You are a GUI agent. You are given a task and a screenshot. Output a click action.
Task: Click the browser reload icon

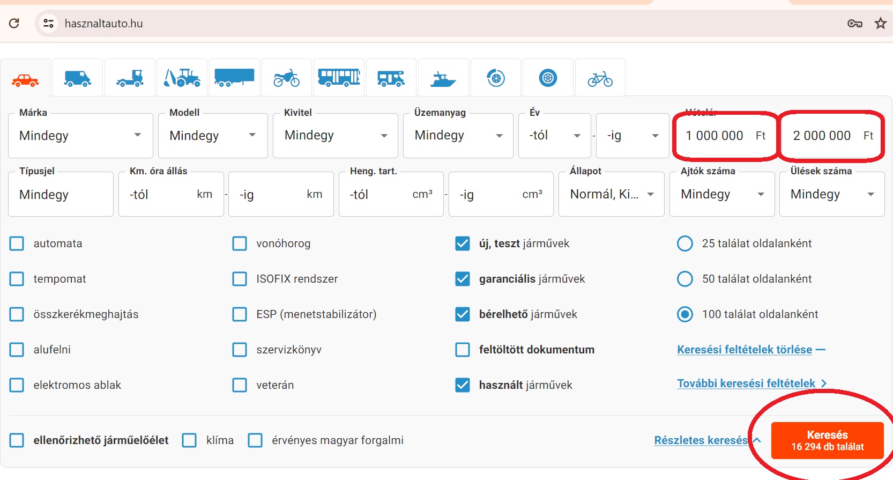[14, 23]
